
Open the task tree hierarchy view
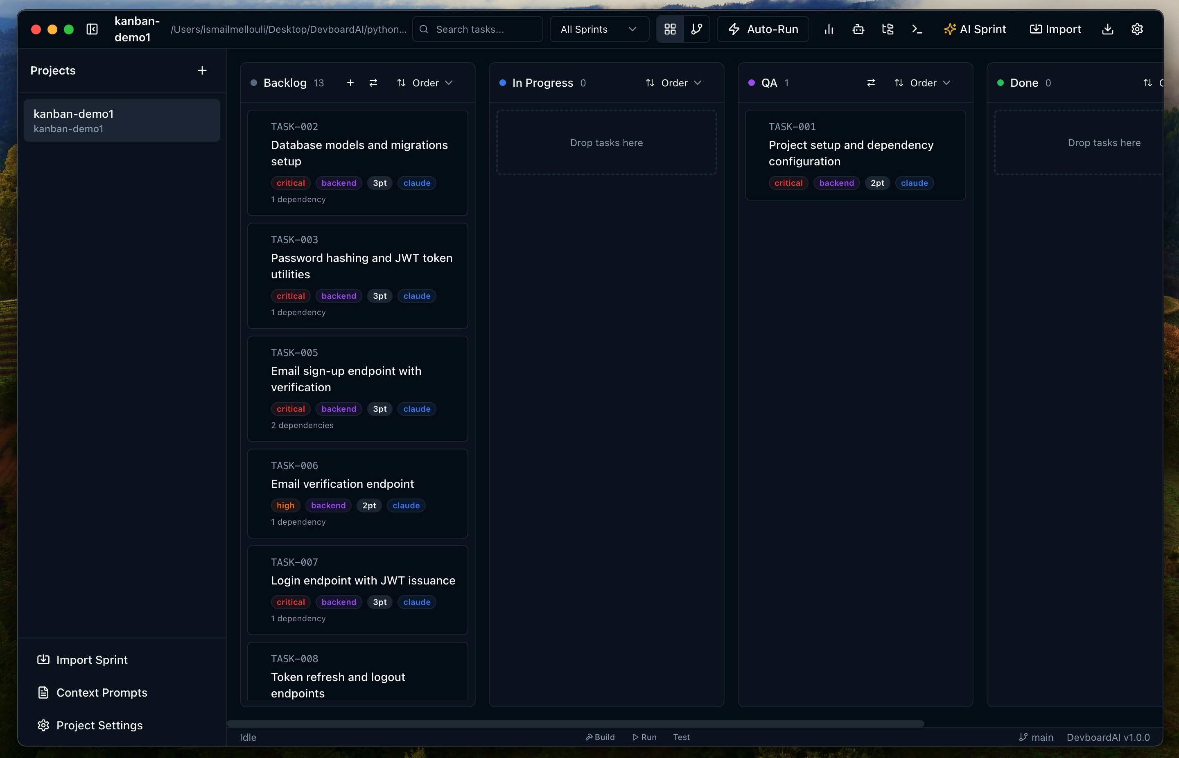(888, 29)
